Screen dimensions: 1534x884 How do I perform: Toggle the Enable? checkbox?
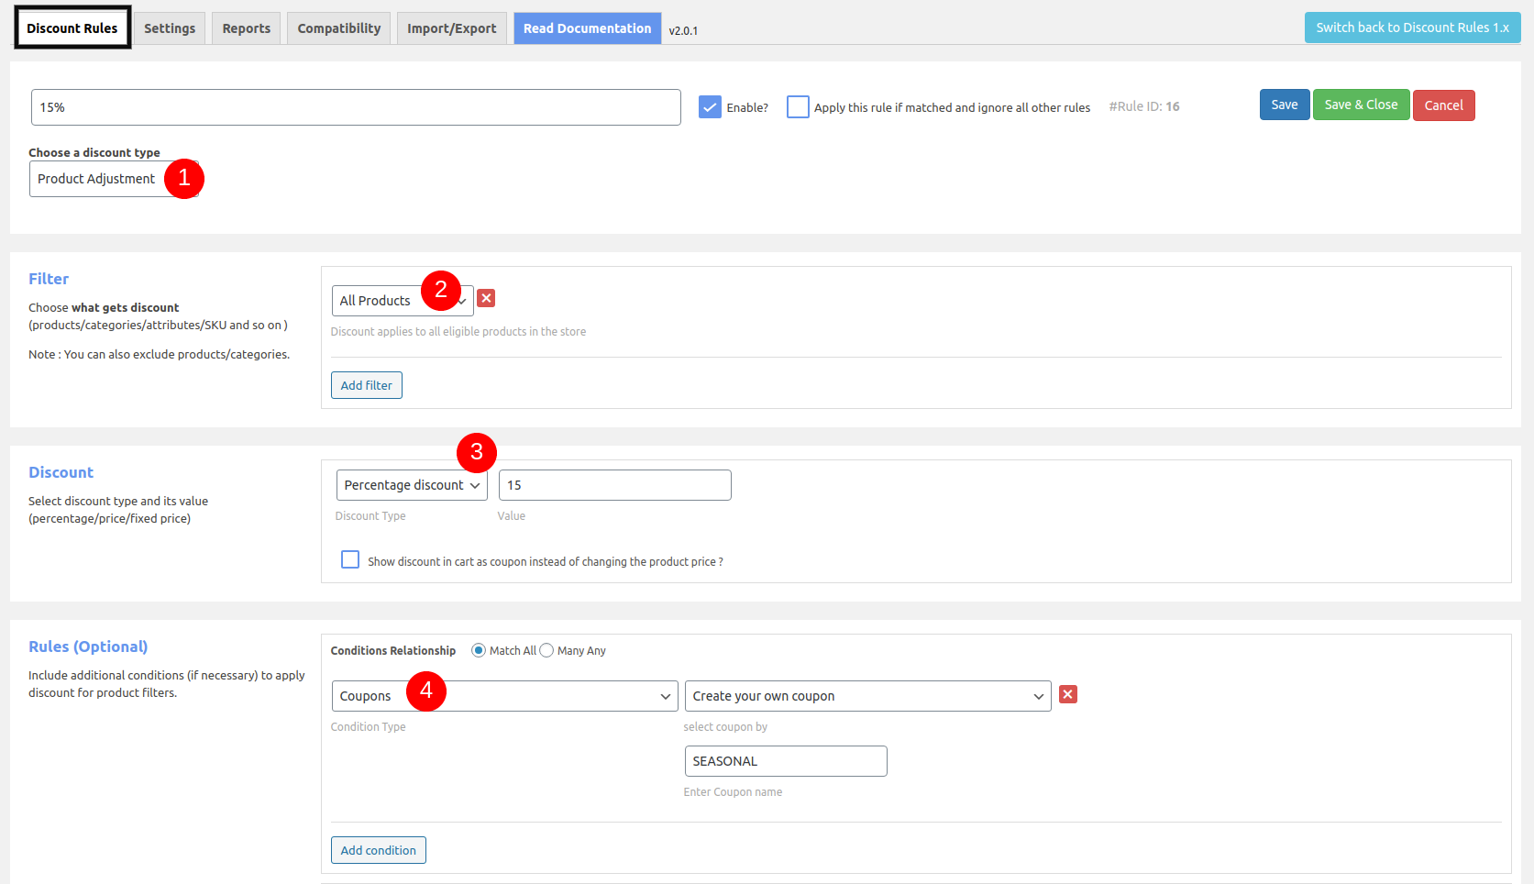pyautogui.click(x=710, y=107)
